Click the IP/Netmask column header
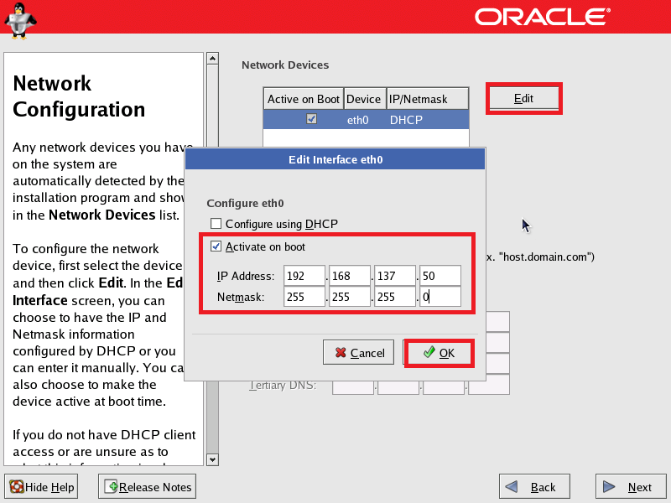 coord(427,99)
